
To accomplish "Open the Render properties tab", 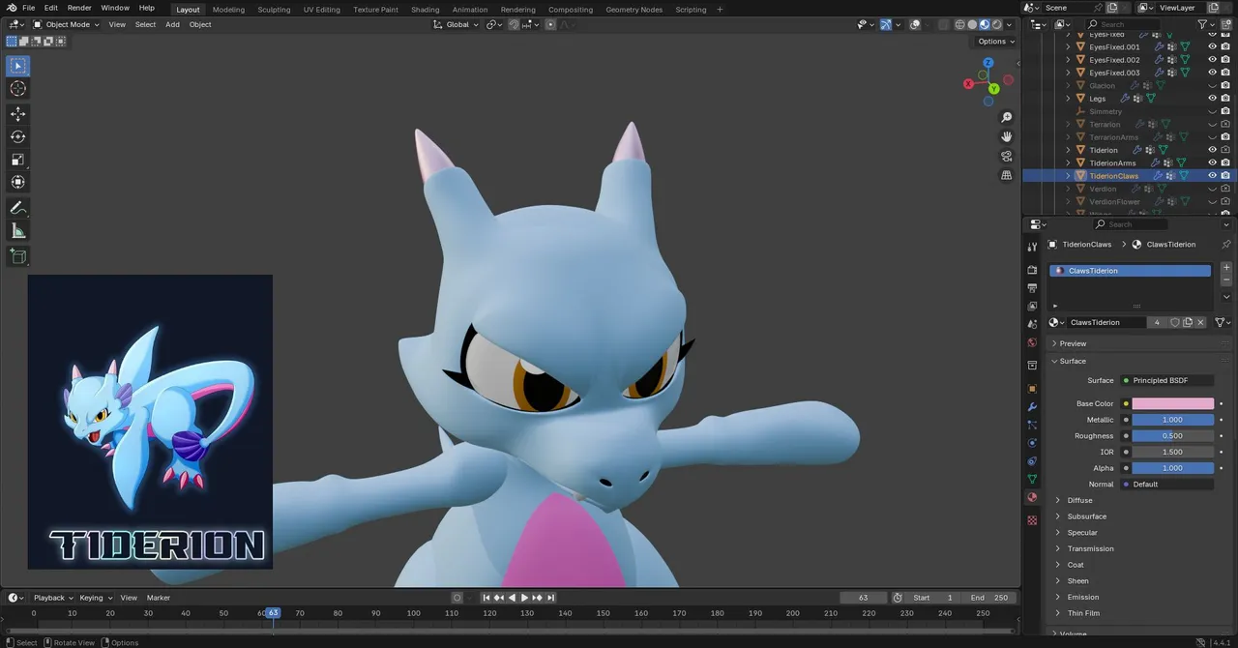I will coord(1032,270).
